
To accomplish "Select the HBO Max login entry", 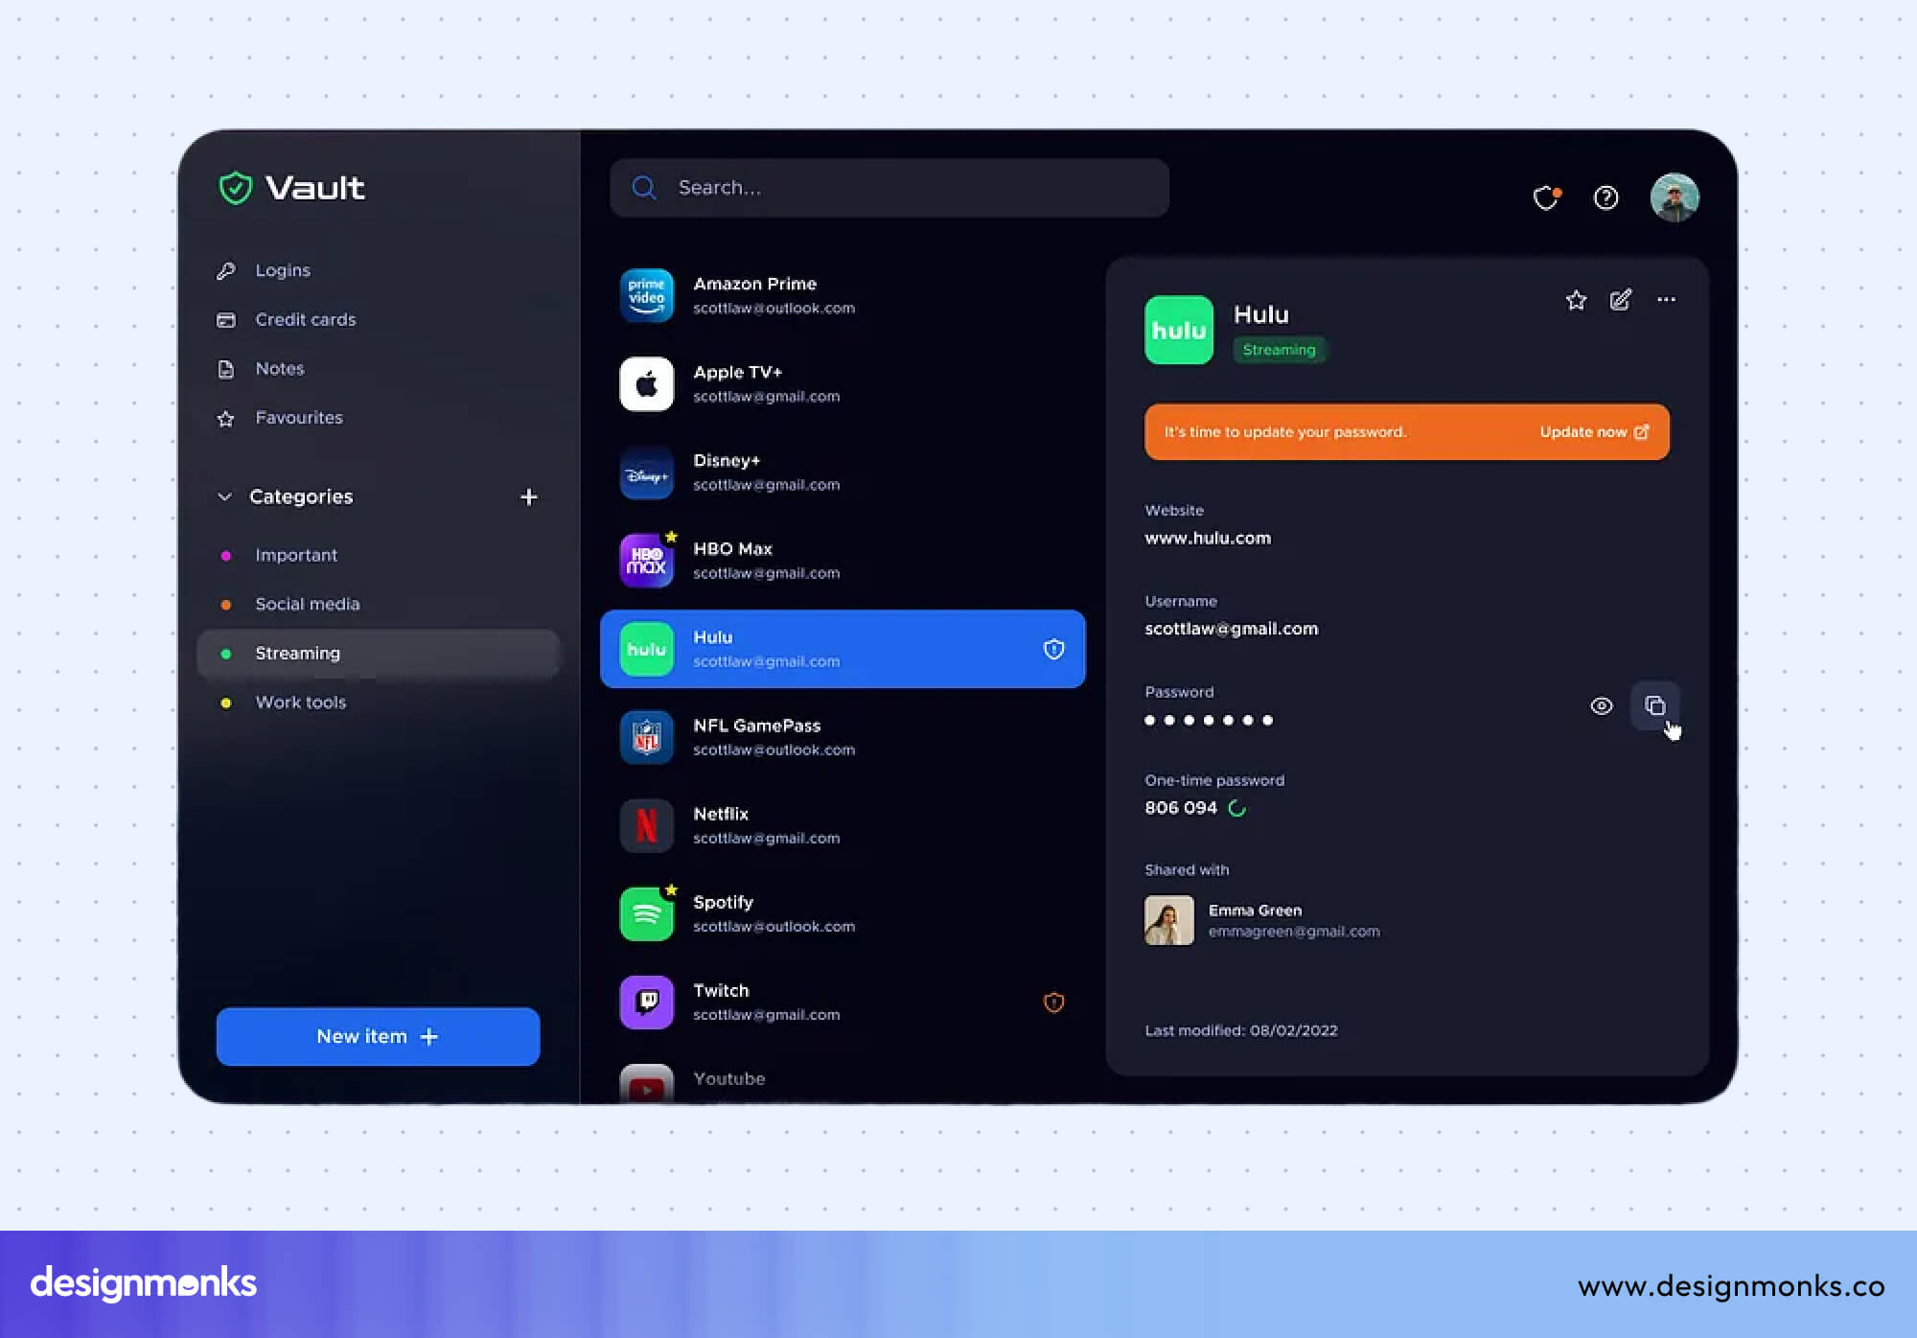I will tap(842, 561).
